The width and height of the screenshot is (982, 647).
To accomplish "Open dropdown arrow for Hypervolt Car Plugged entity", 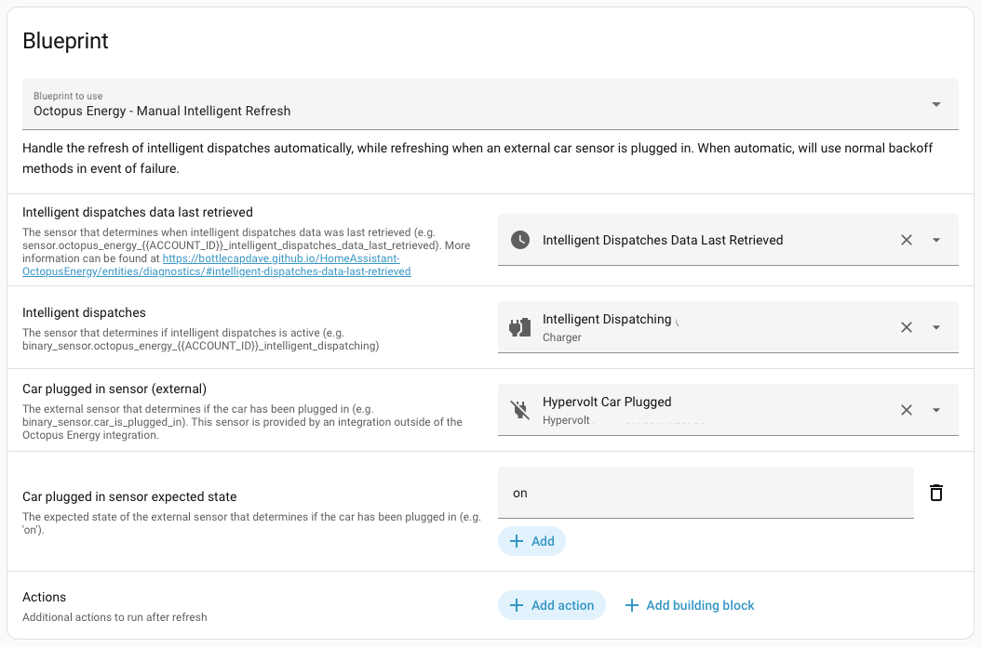I will 936,410.
